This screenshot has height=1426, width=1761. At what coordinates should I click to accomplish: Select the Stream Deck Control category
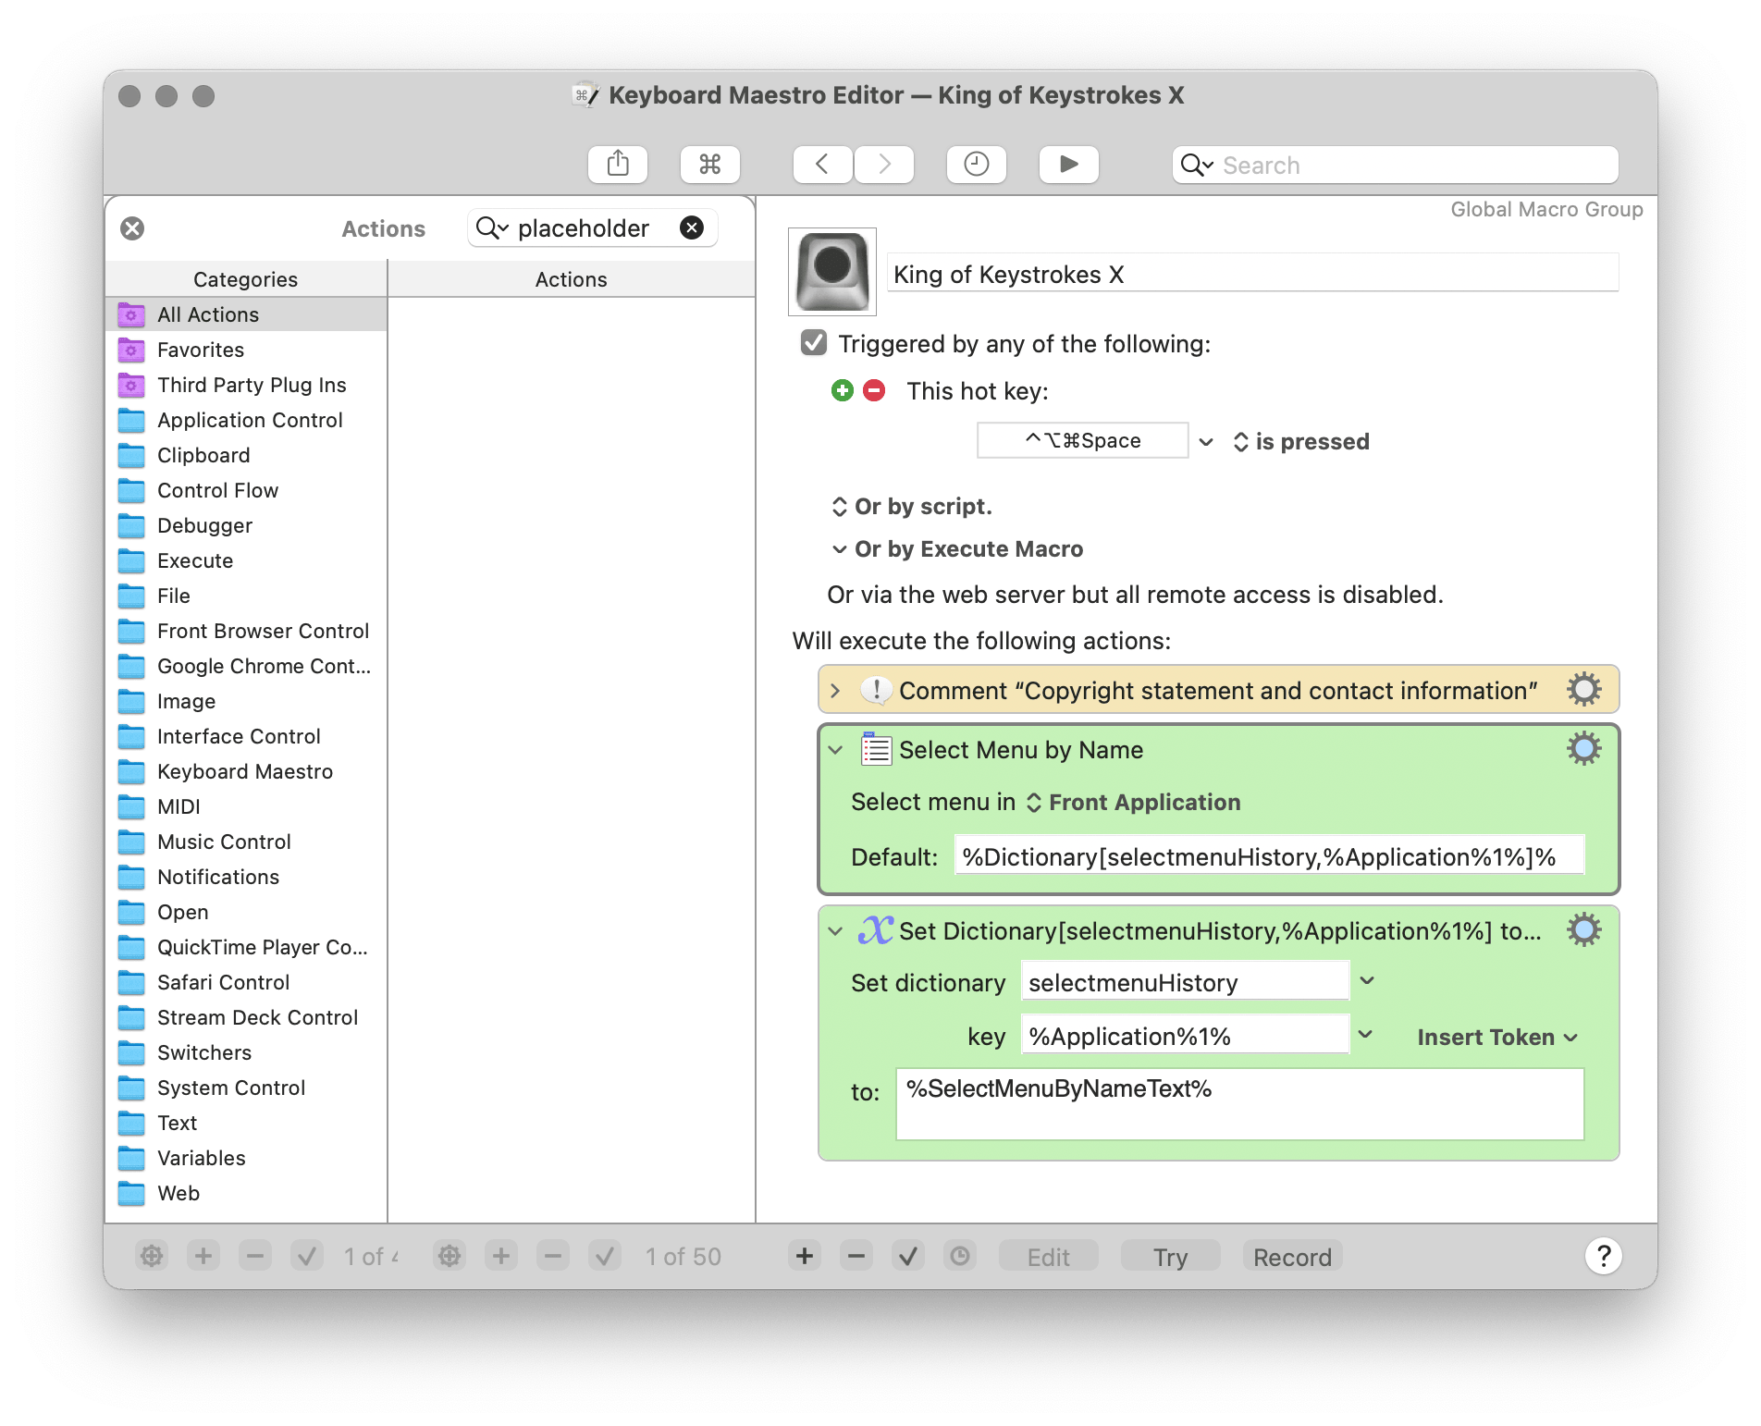(x=246, y=1017)
